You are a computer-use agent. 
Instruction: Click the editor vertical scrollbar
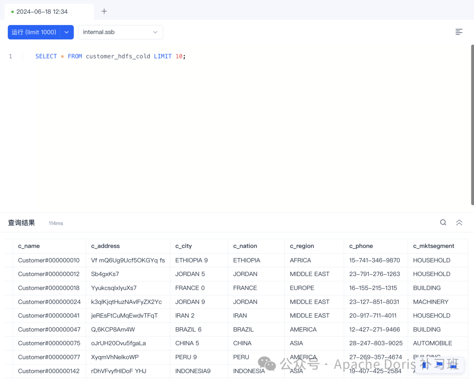[x=472, y=125]
